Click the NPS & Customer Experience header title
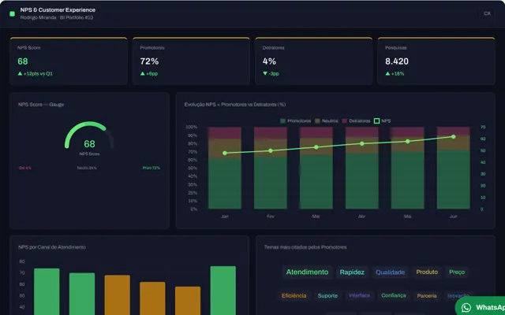 pyautogui.click(x=58, y=10)
